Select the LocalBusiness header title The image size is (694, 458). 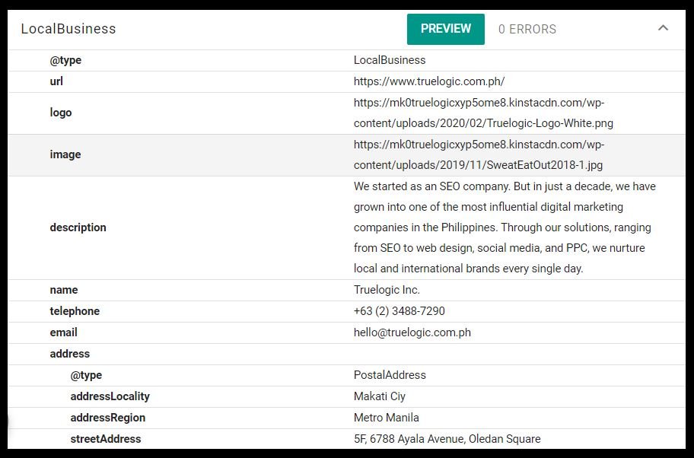tap(68, 29)
